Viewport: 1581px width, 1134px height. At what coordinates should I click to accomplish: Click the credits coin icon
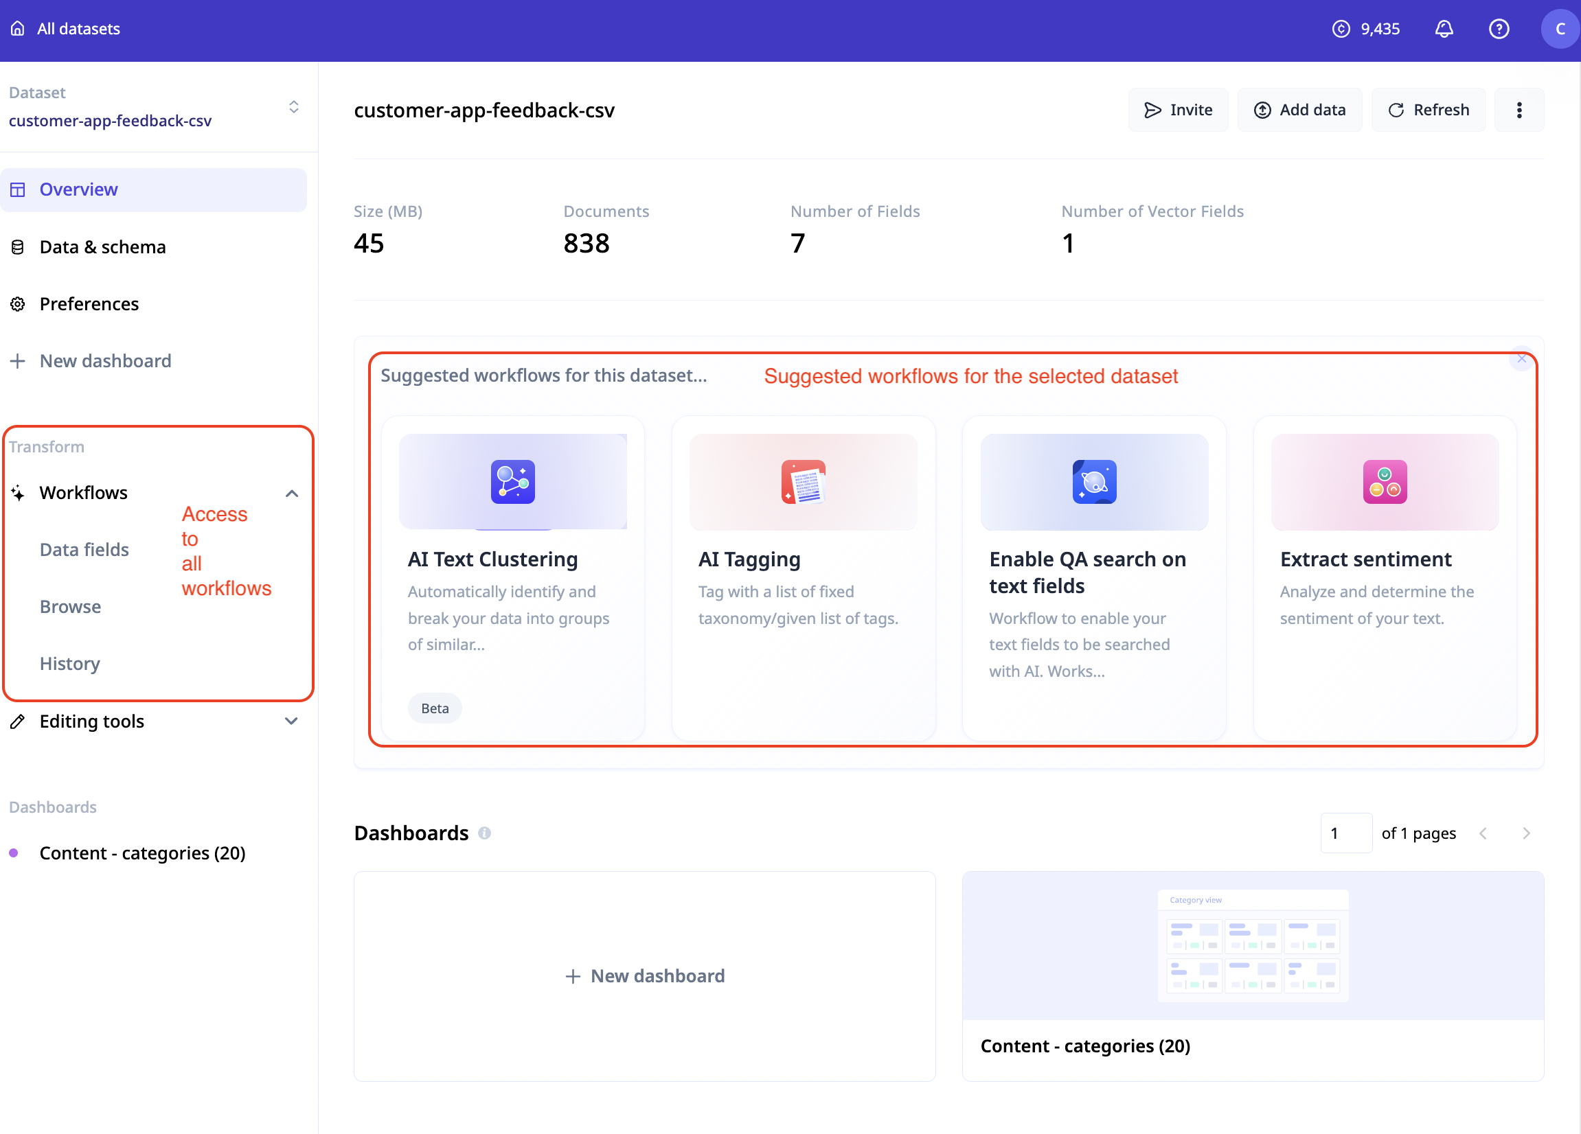click(1341, 29)
